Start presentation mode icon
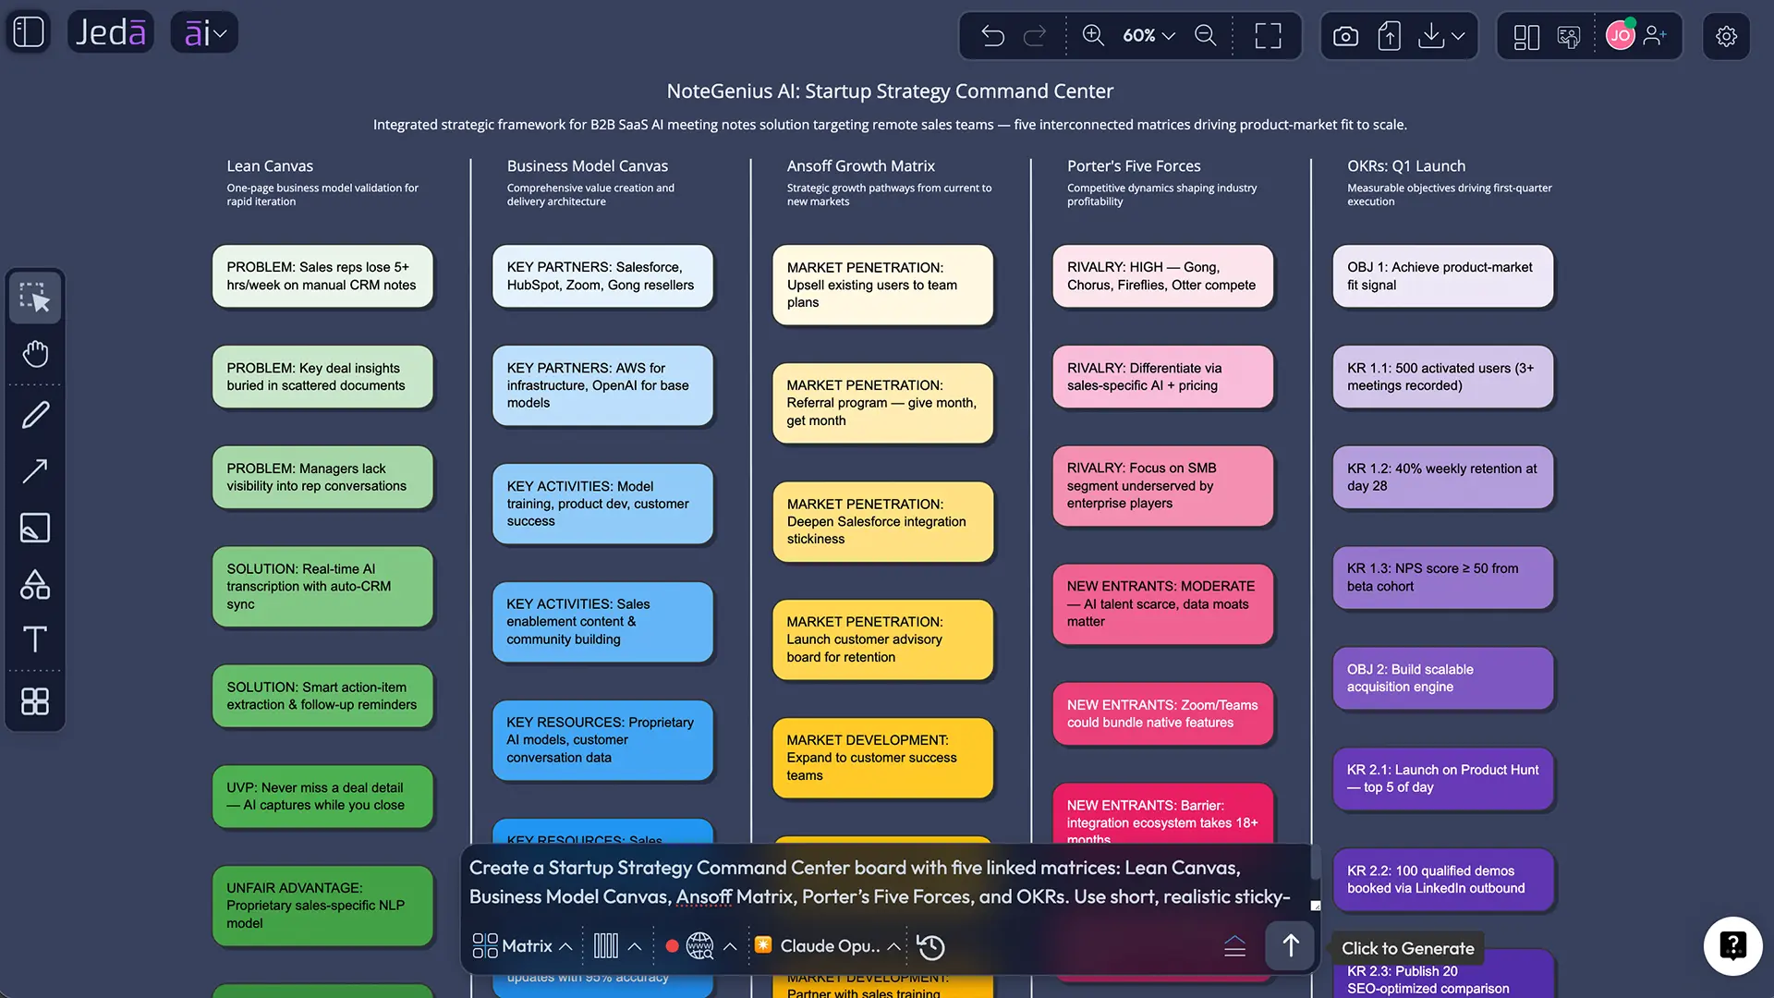Image resolution: width=1774 pixels, height=998 pixels. pyautogui.click(x=1569, y=36)
